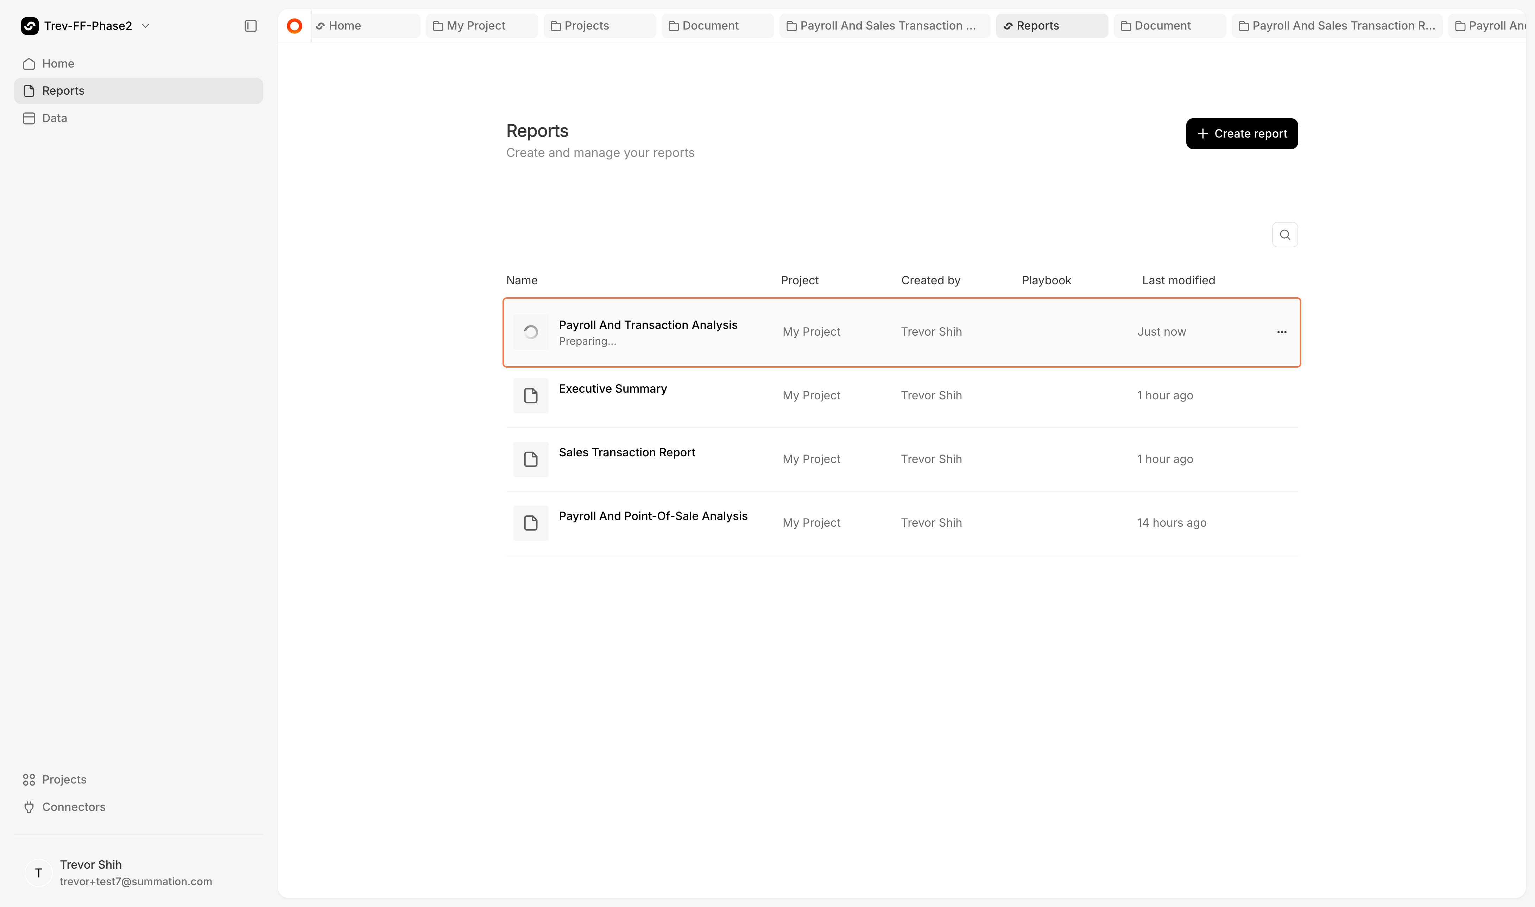Click the Trevor Shih avatar
The height and width of the screenshot is (907, 1535).
coord(38,873)
